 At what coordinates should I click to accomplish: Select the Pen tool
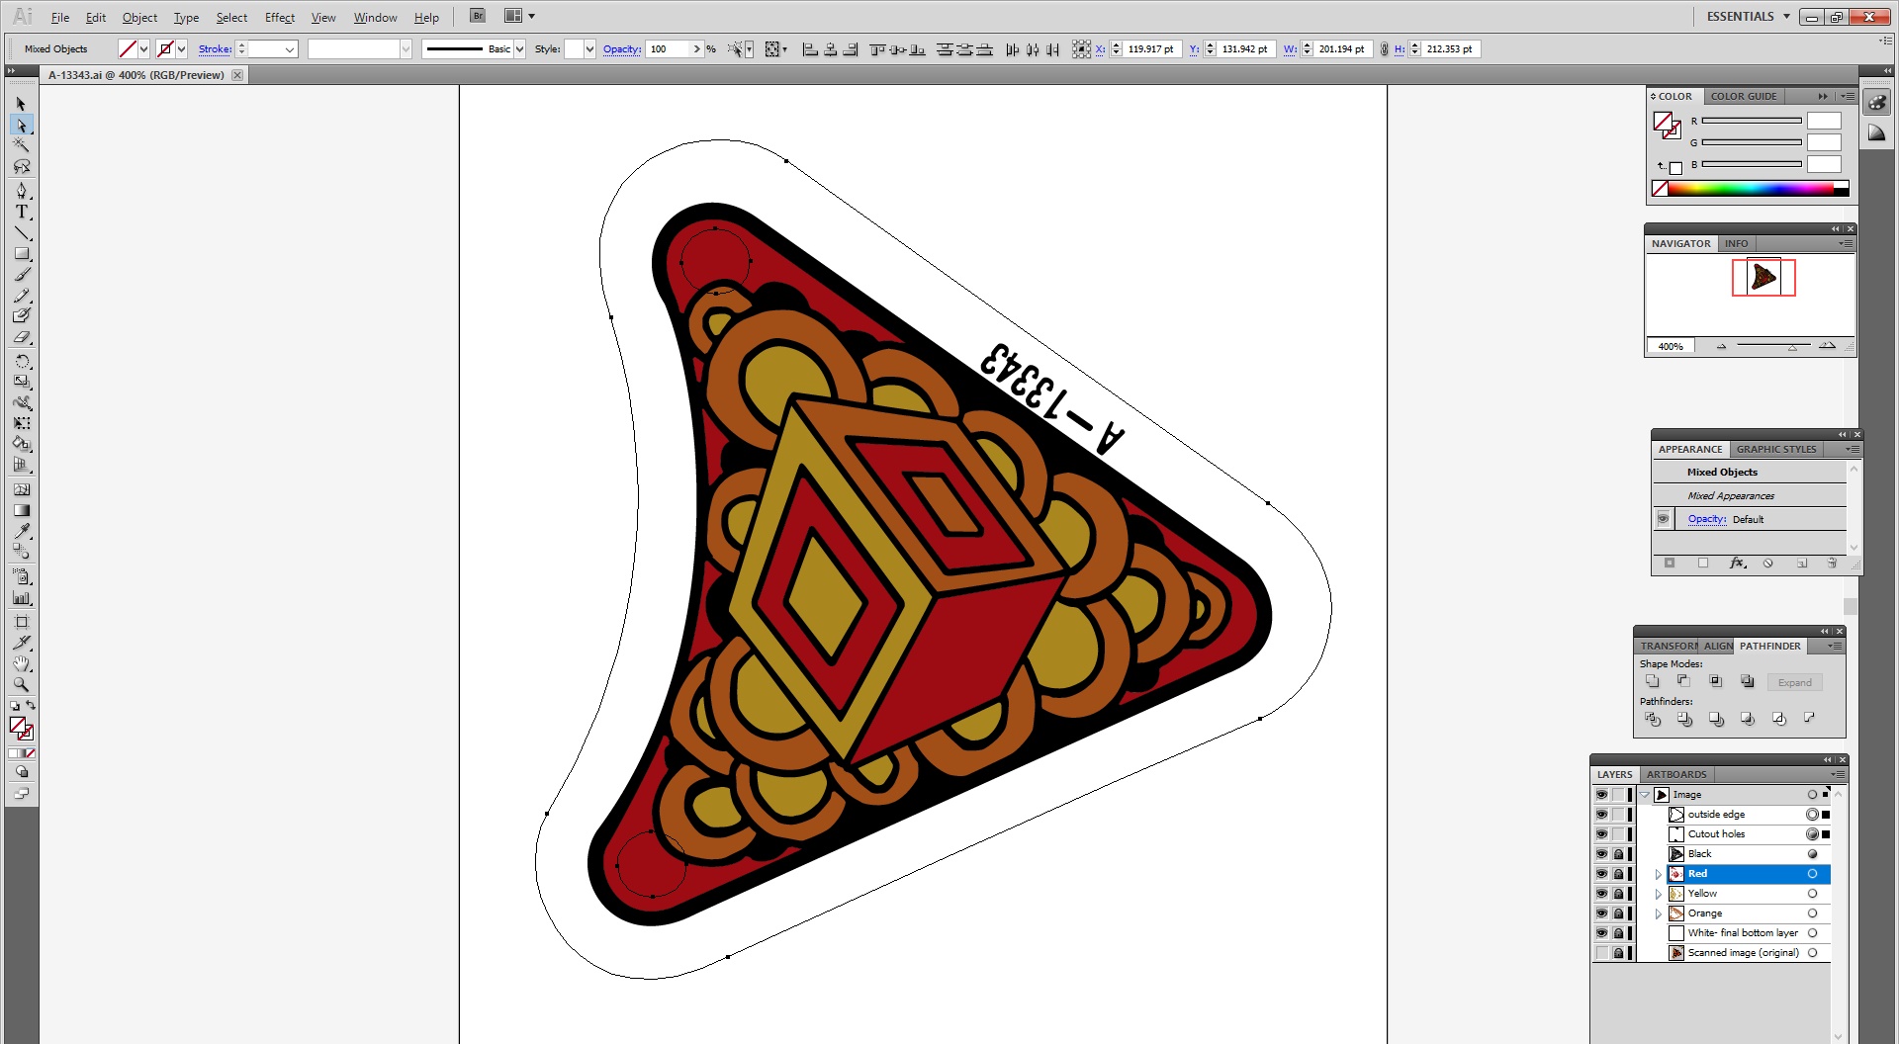(x=21, y=190)
